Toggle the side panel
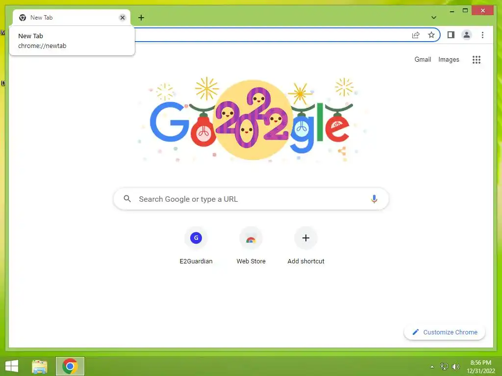 (451, 35)
